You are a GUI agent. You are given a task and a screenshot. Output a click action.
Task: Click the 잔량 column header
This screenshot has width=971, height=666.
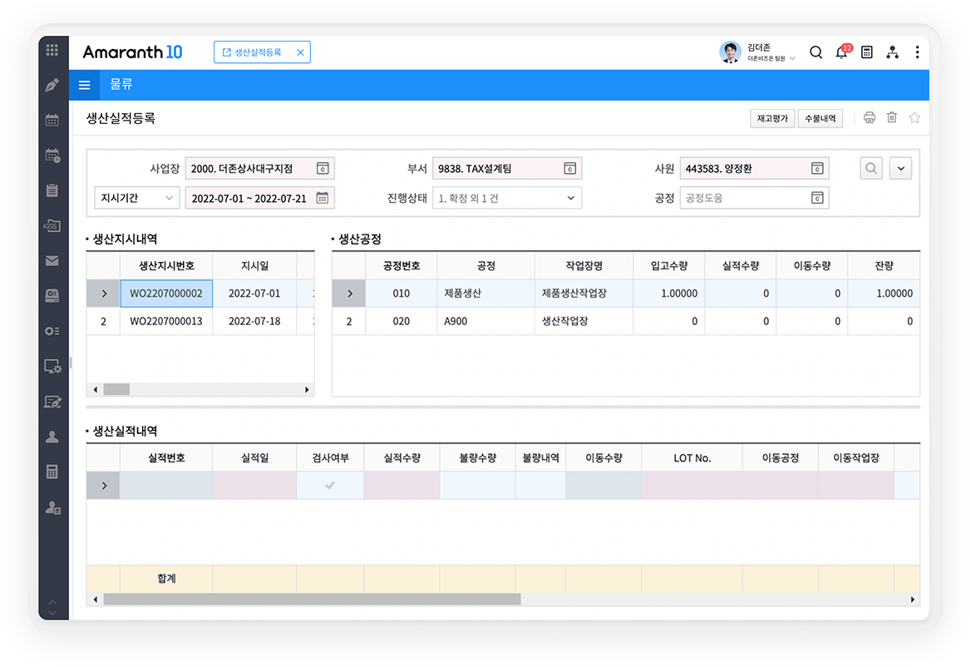point(884,266)
